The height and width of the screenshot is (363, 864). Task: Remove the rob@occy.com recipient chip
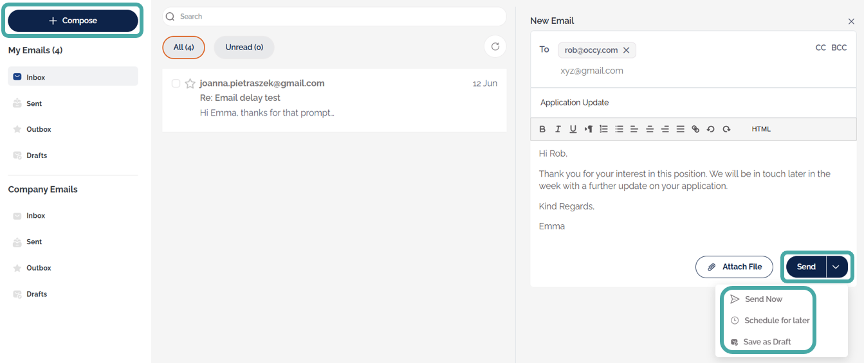click(626, 50)
